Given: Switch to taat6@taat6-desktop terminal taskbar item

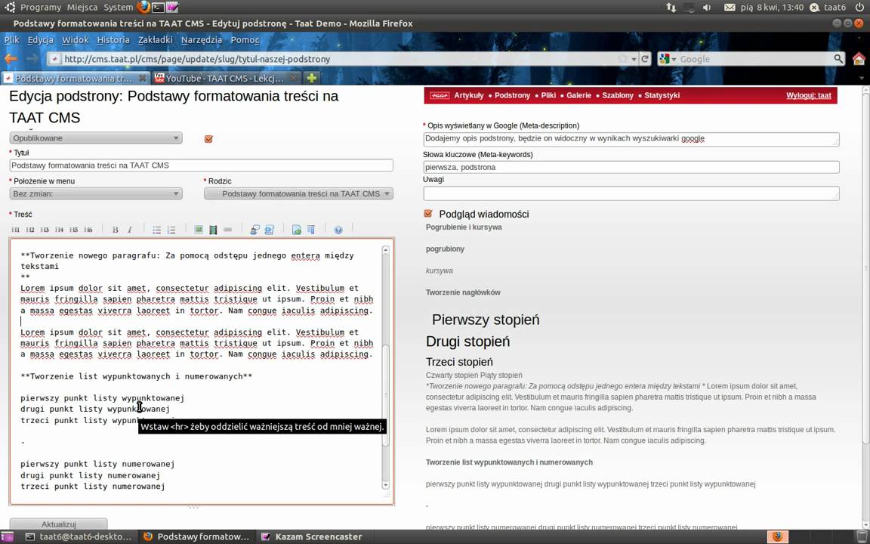Looking at the screenshot, I should (x=78, y=536).
